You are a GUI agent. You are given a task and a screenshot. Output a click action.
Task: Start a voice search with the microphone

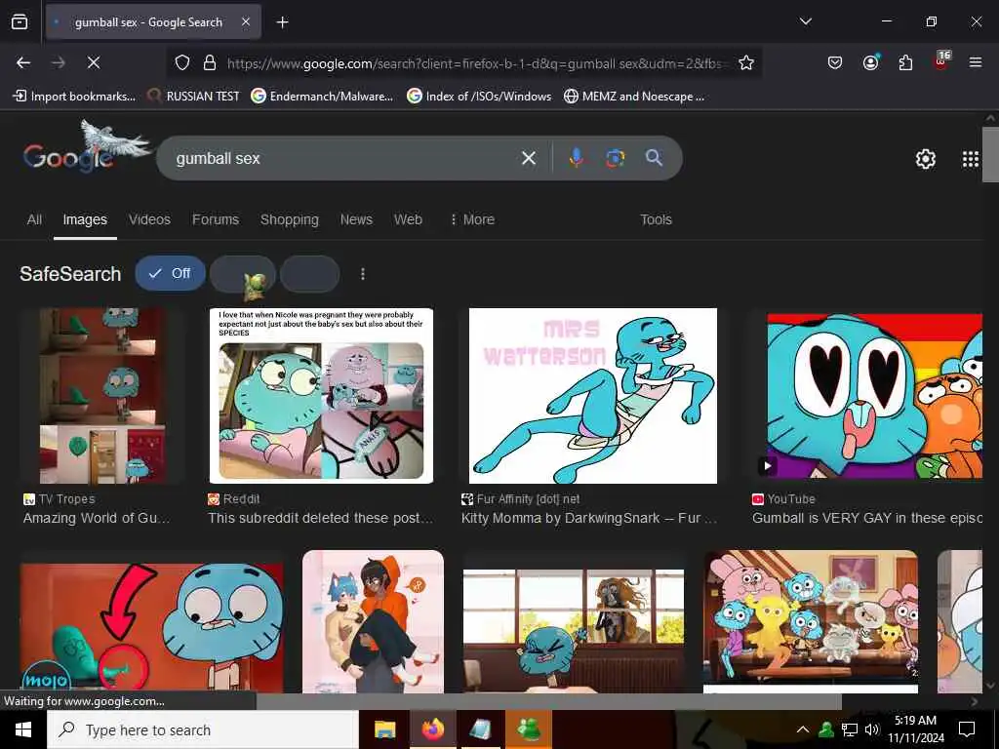576,158
